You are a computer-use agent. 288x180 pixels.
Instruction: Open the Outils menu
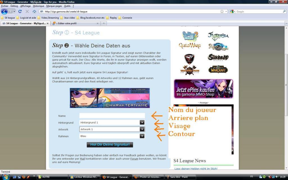point(67,6)
